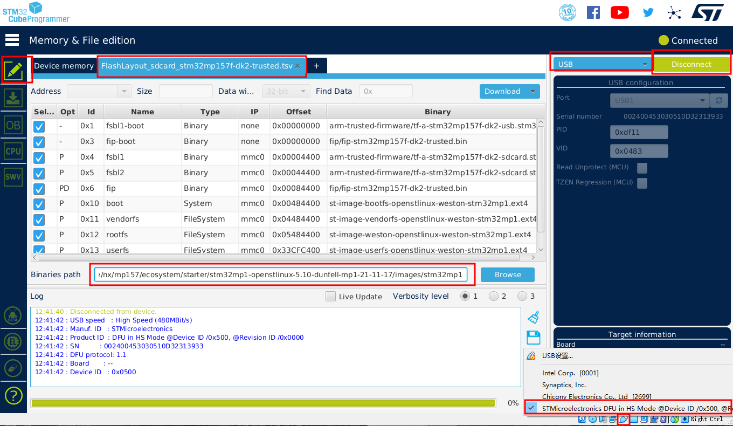Close the FlashLayout tsv tab
This screenshot has width=733, height=426.
298,66
